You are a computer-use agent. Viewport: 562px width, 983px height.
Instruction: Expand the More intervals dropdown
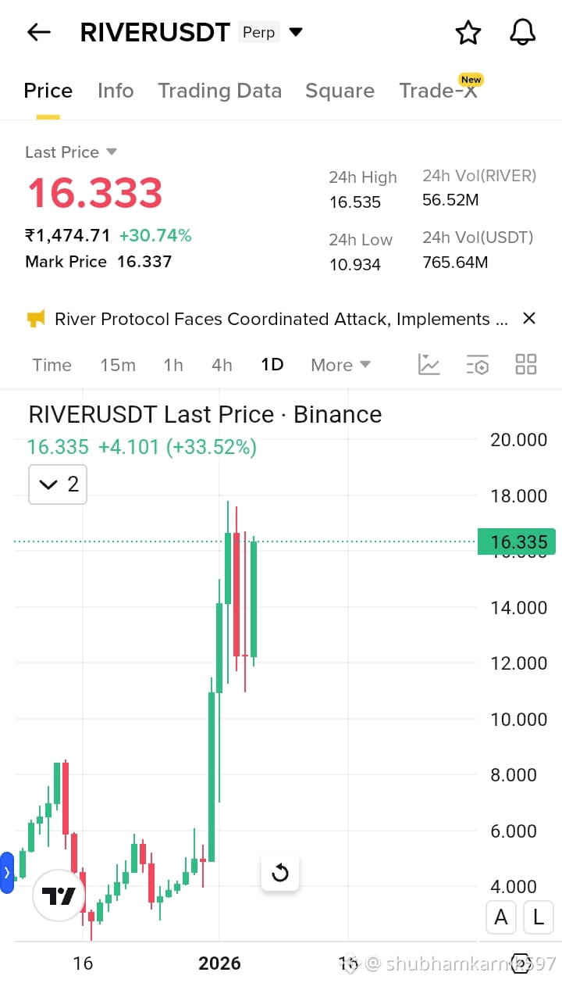[x=340, y=365]
